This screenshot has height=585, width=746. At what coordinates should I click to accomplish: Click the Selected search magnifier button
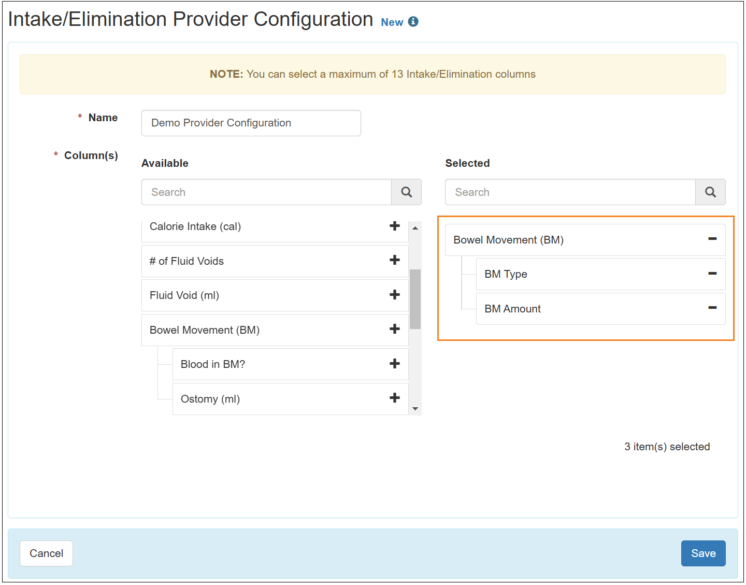710,192
